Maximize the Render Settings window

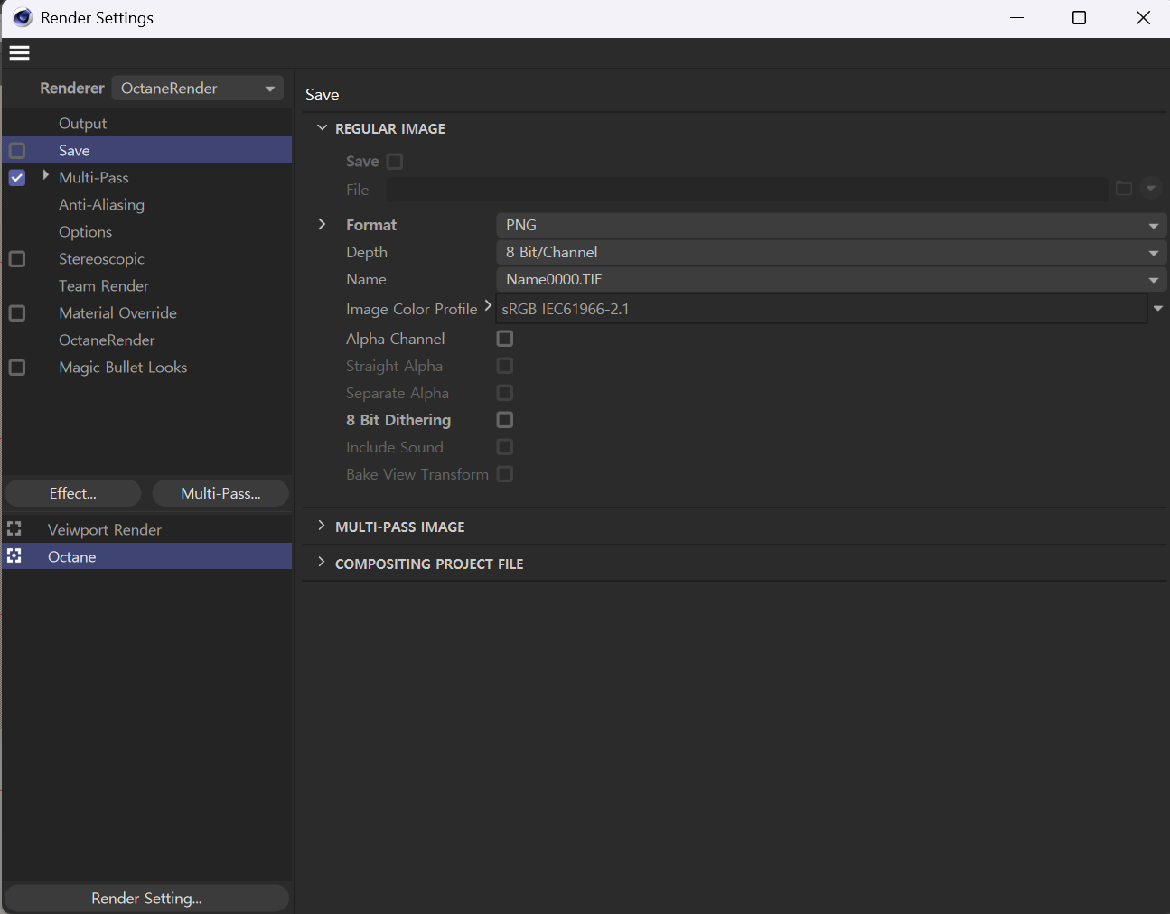[1079, 18]
